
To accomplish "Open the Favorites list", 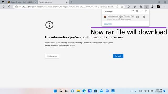I will coord(135,7).
